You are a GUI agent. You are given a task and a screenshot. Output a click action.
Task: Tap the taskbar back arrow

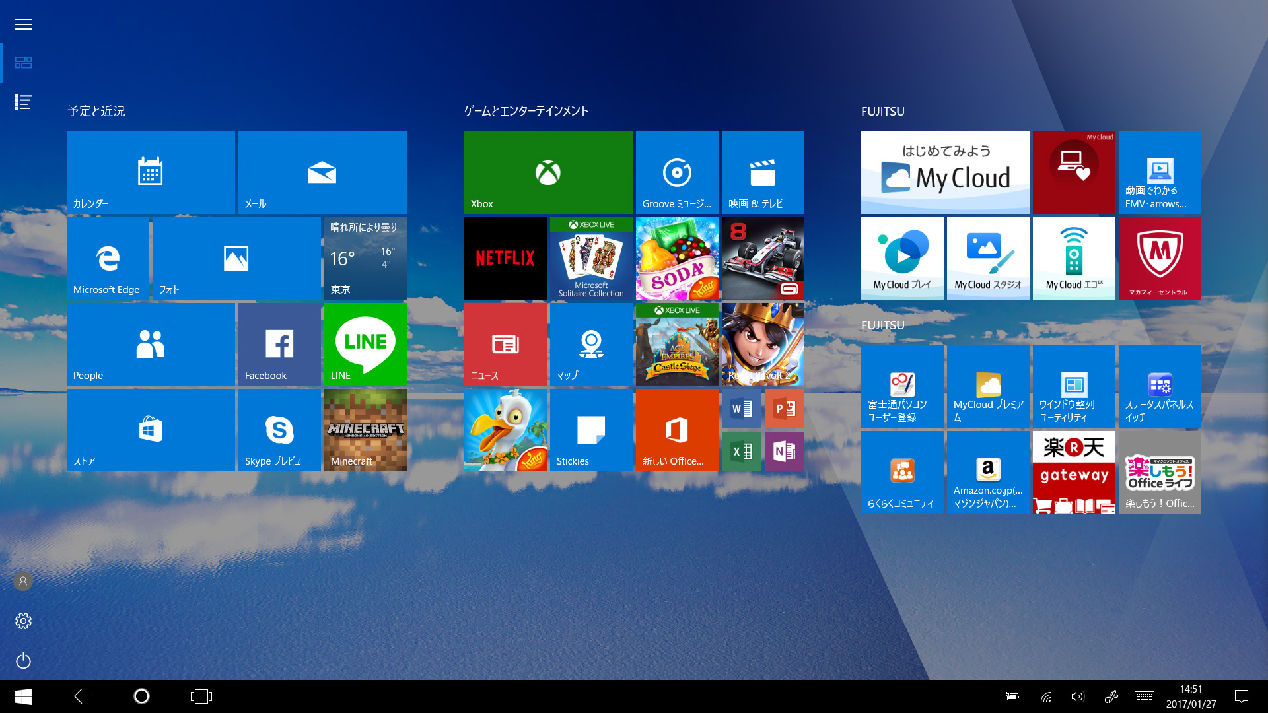click(82, 696)
